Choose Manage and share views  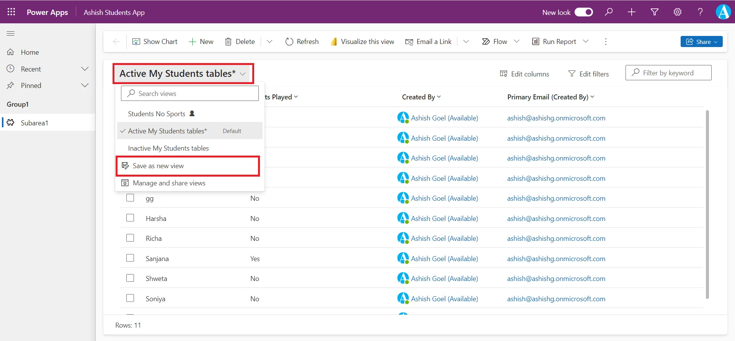pyautogui.click(x=189, y=183)
